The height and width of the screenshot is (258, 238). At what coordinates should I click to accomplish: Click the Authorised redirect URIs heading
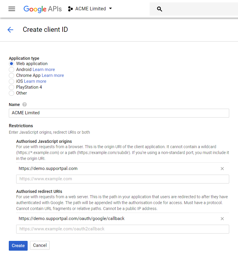(39, 191)
